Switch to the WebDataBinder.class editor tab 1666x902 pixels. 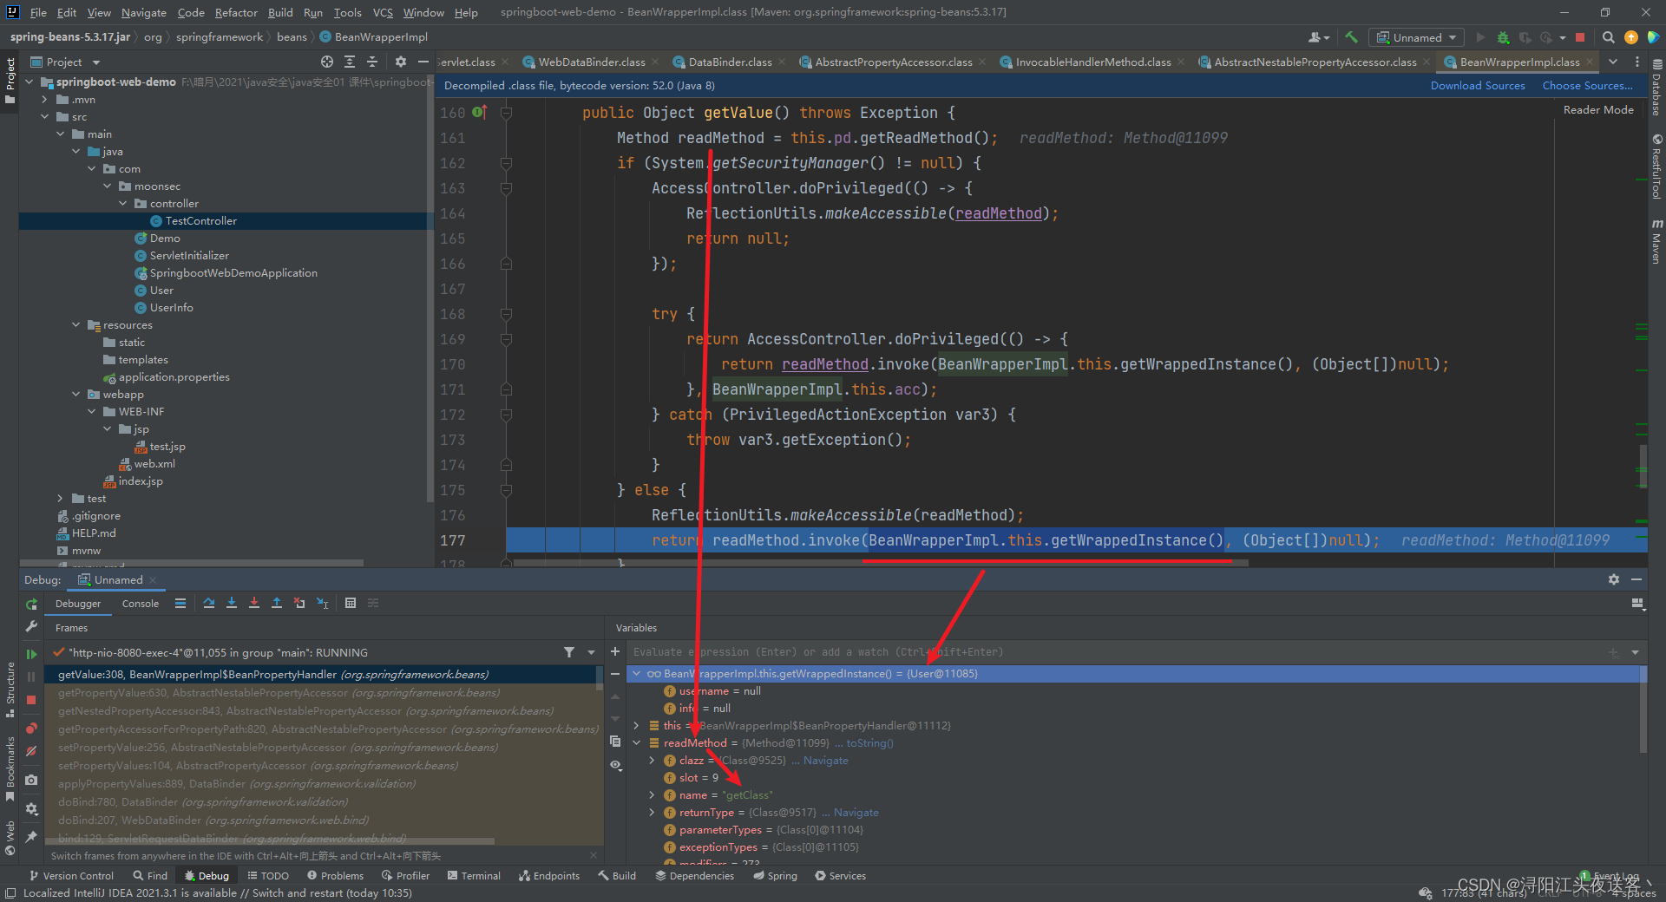591,62
